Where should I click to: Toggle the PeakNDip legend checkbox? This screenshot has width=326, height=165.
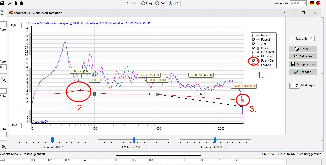pos(254,61)
